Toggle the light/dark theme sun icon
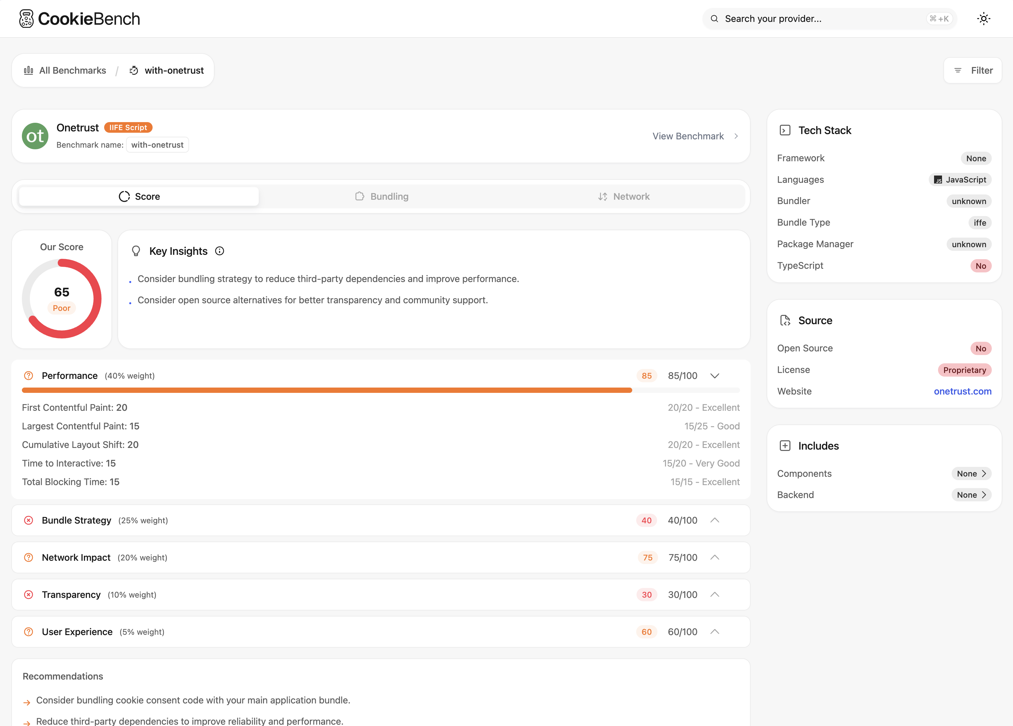 pos(983,19)
